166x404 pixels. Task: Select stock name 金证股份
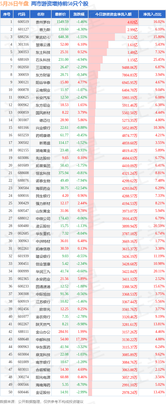pyautogui.click(x=43, y=392)
